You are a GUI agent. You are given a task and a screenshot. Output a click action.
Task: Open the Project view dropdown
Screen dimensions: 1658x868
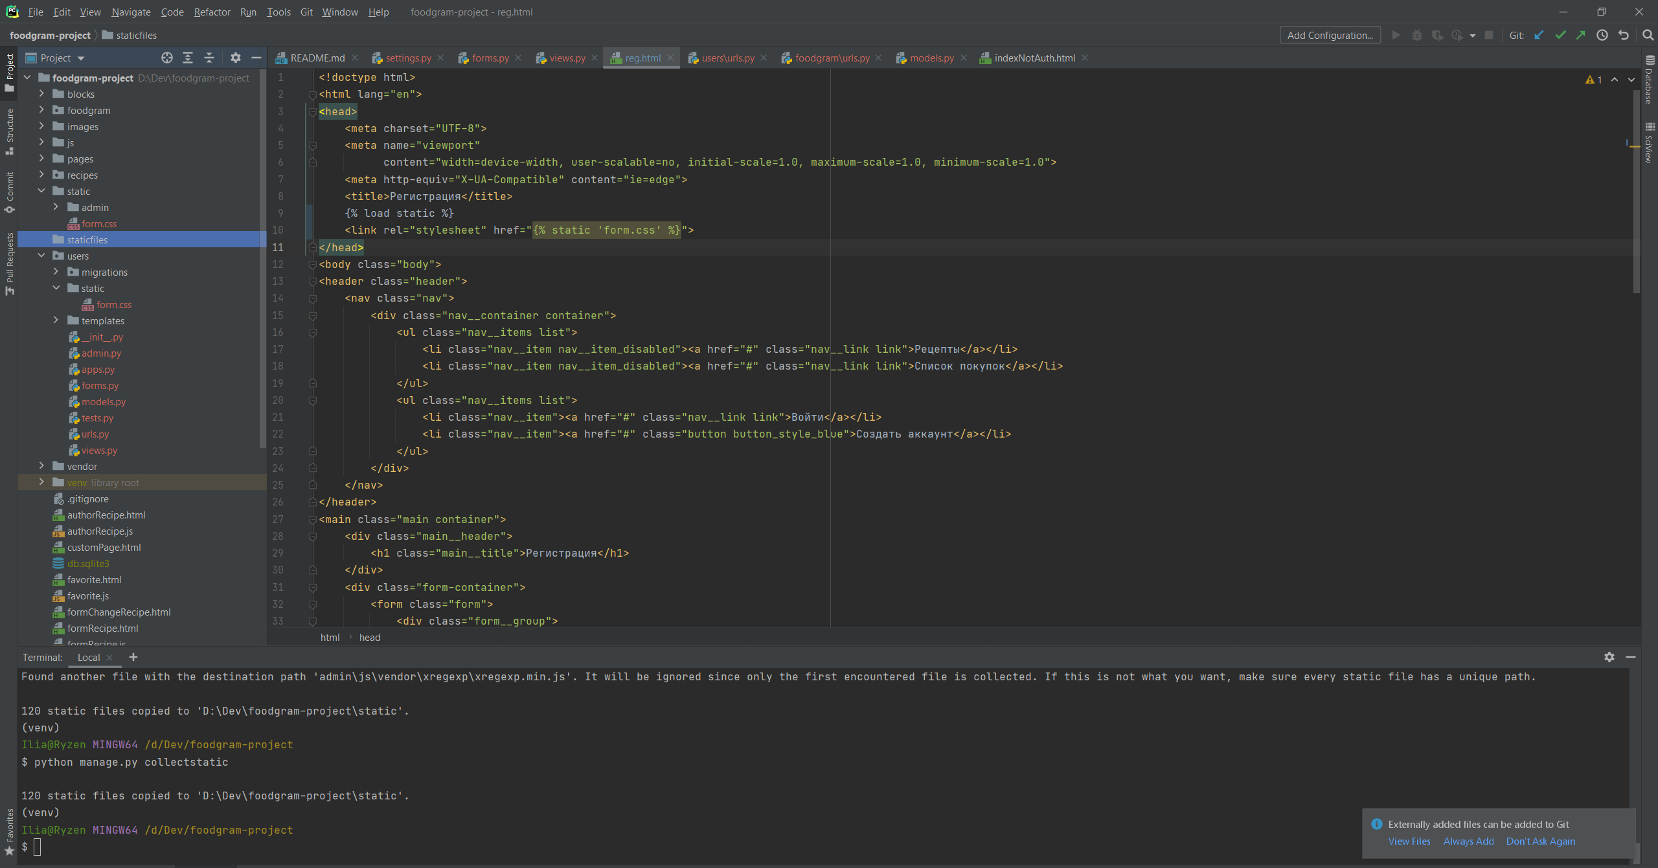pos(63,58)
